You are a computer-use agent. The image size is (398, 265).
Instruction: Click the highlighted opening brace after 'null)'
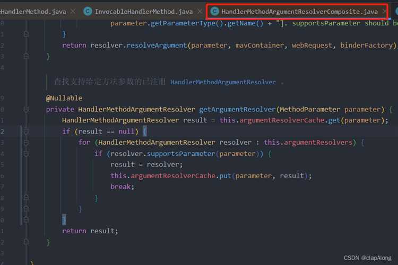(x=145, y=131)
